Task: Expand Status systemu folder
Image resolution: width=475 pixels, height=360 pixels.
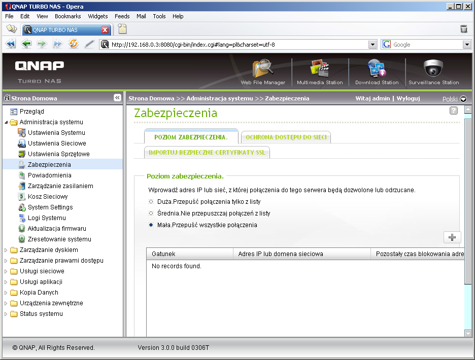Action: pos(6,314)
